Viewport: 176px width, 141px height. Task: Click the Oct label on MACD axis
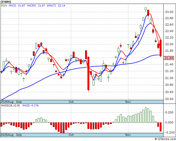coord(71,135)
